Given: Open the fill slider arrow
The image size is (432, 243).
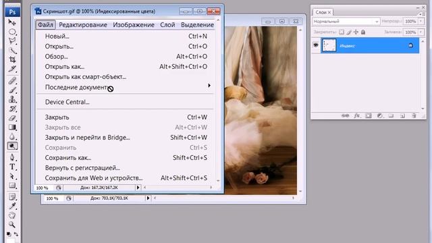Looking at the screenshot, I should 421,32.
